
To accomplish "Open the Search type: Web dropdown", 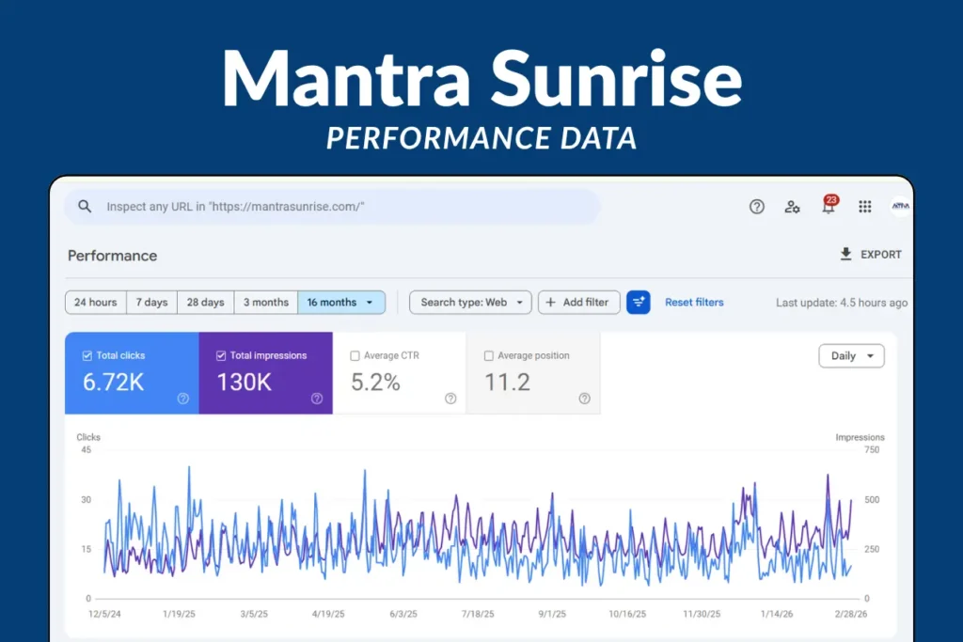I will 470,302.
